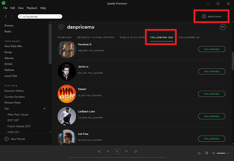Switch to the Public Playlists tab
234x161 pixels.
(132, 37)
